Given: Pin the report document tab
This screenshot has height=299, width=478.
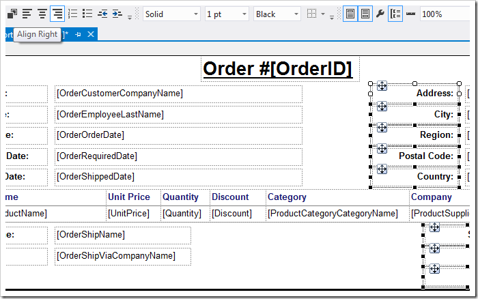Looking at the screenshot, I should [79, 34].
